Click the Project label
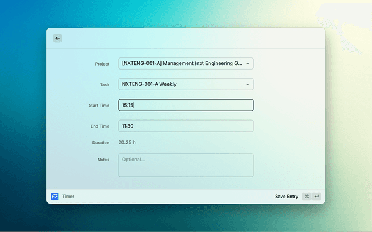This screenshot has width=372, height=232. tap(102, 64)
